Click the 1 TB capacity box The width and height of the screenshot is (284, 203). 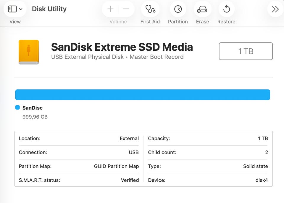point(246,51)
